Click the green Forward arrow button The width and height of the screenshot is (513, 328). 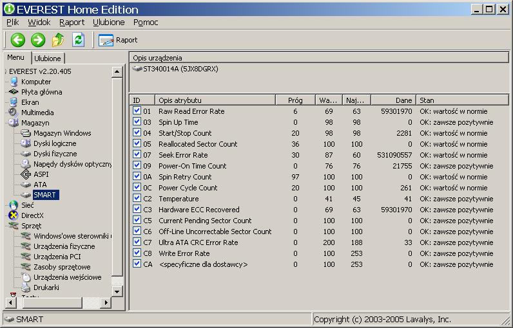(38, 40)
